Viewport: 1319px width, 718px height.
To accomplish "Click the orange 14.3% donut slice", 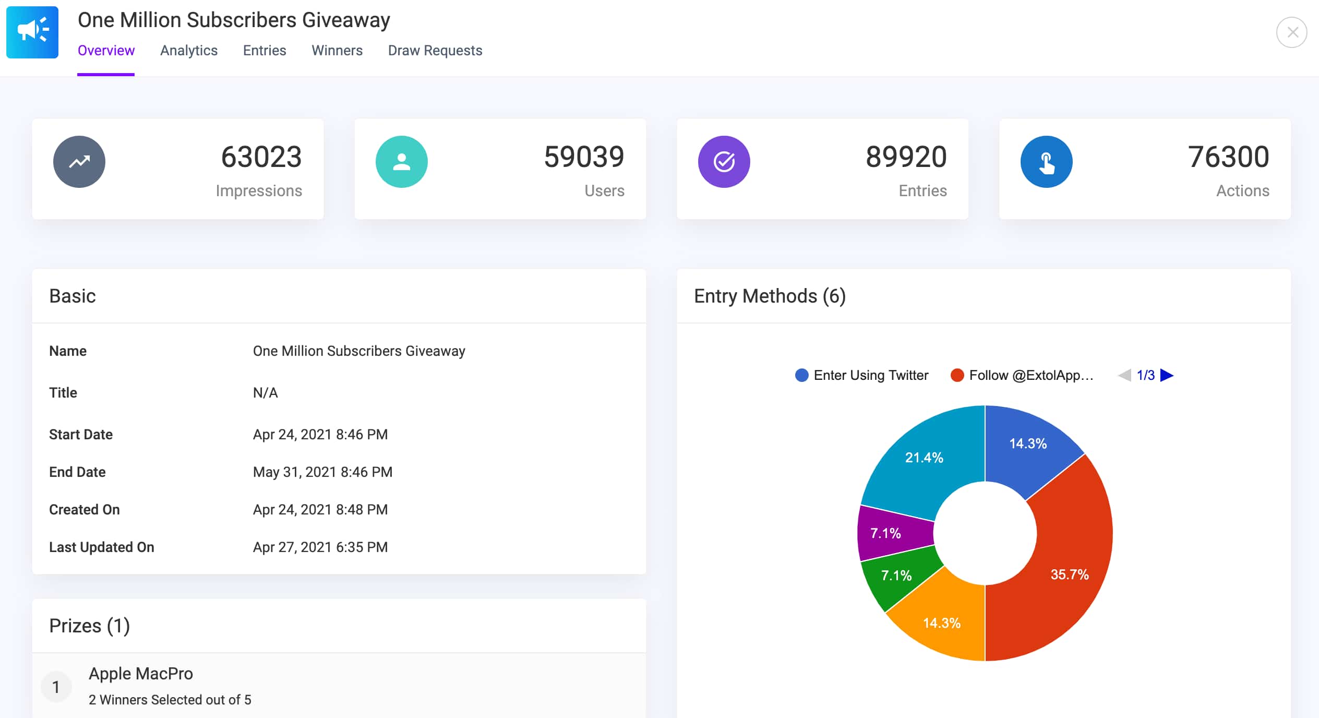I will (942, 623).
